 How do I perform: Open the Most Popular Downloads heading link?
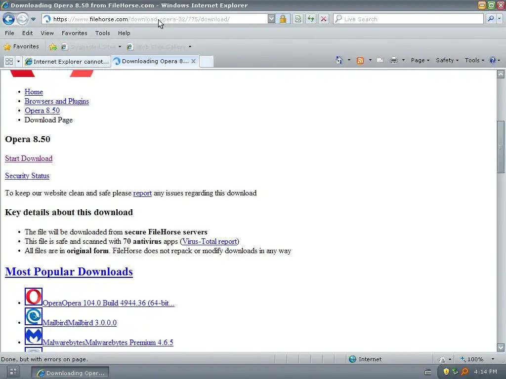tap(69, 272)
